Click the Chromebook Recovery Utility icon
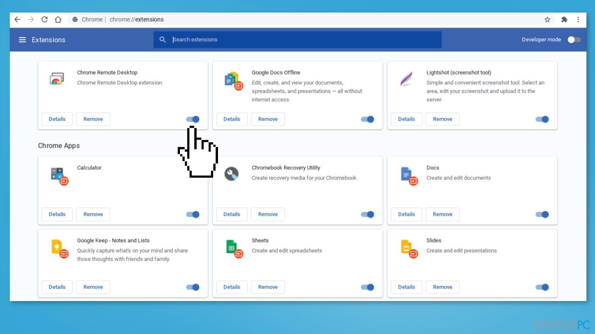 point(231,174)
